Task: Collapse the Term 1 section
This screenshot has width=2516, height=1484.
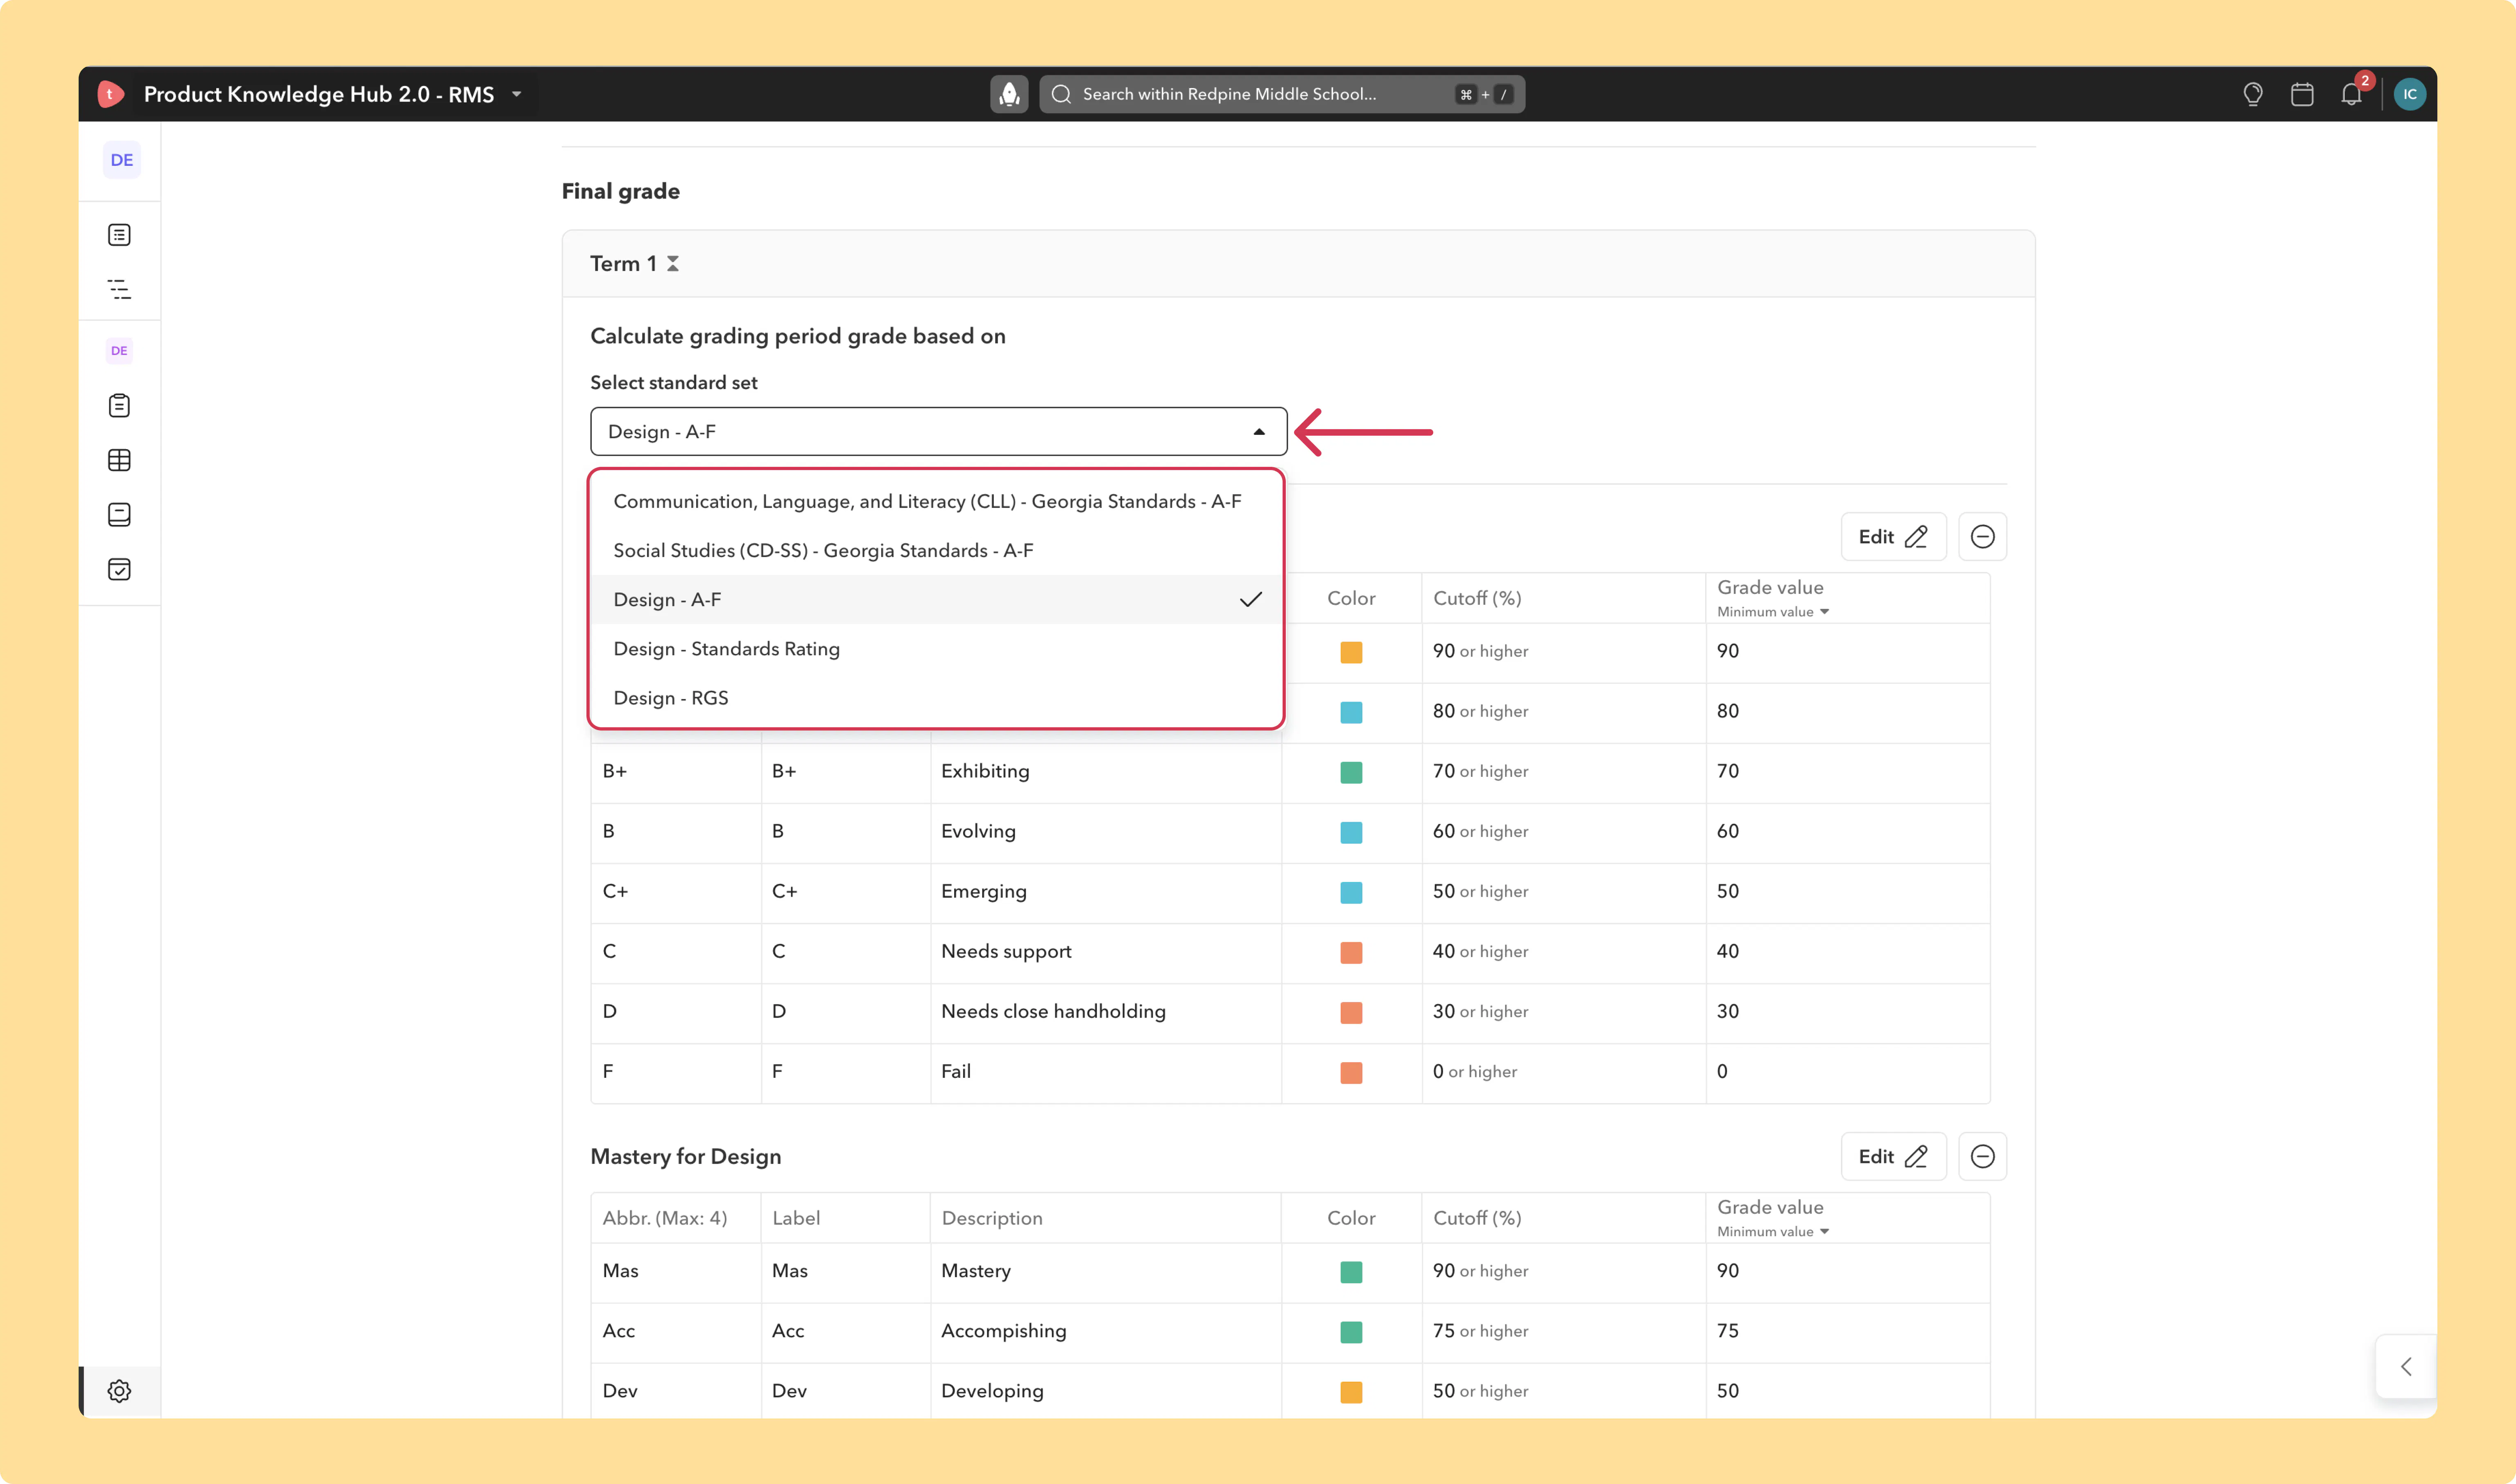Action: (673, 264)
